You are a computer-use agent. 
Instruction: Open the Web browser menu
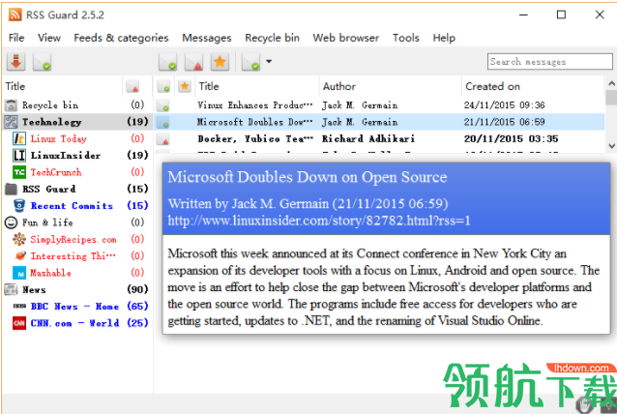click(346, 38)
